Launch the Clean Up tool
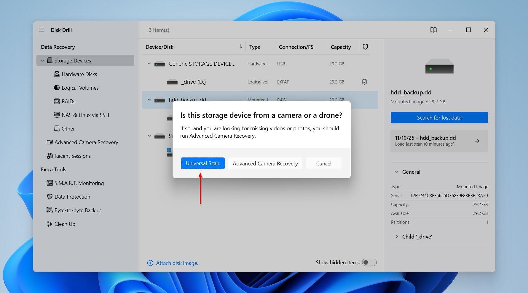The width and height of the screenshot is (528, 293). [65, 224]
